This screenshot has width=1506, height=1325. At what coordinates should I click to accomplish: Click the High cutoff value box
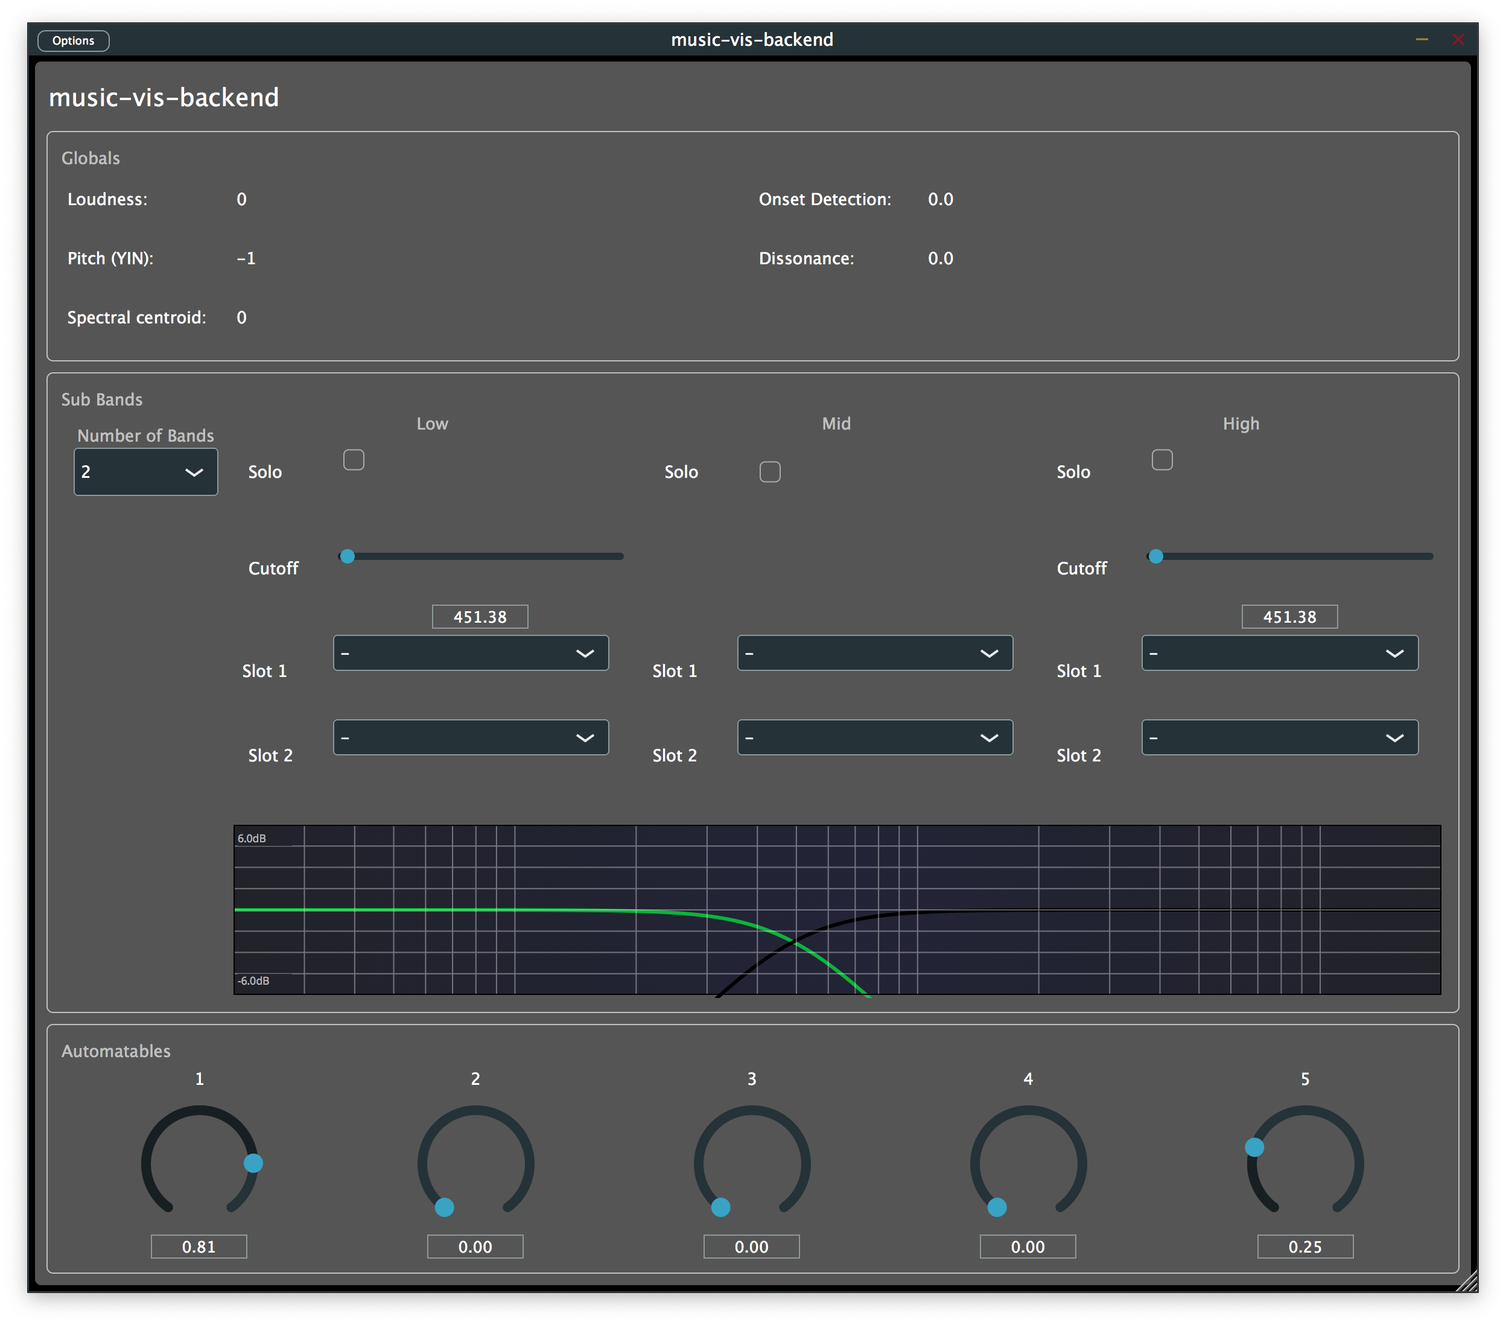click(x=1289, y=617)
